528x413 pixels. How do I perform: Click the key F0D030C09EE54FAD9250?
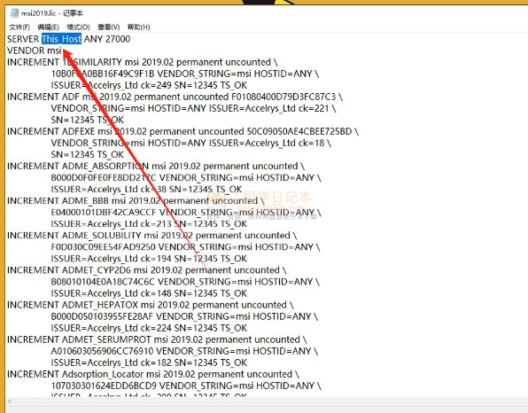coord(104,247)
